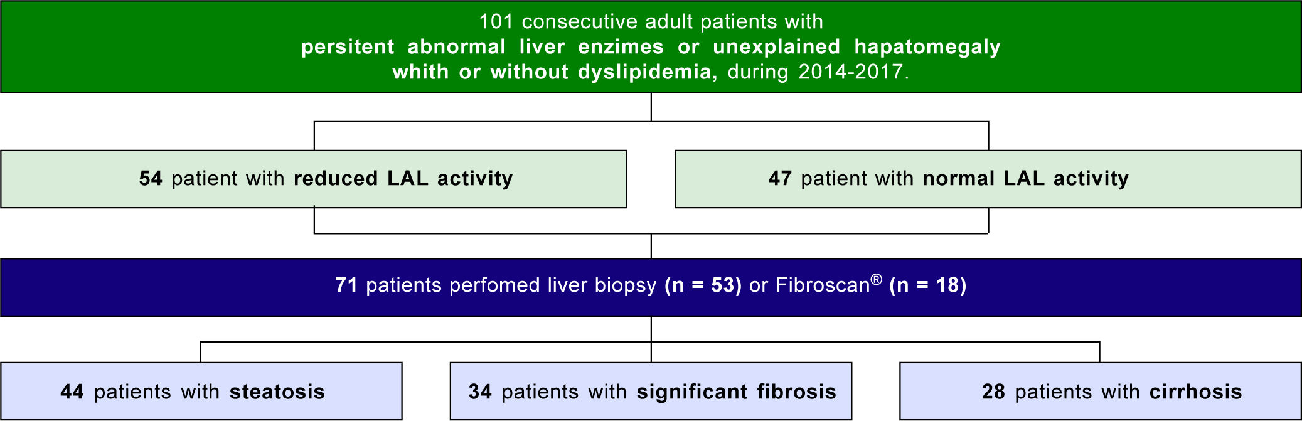Click the number 71 in the dark blue box
The width and height of the screenshot is (1302, 421).
[346, 285]
